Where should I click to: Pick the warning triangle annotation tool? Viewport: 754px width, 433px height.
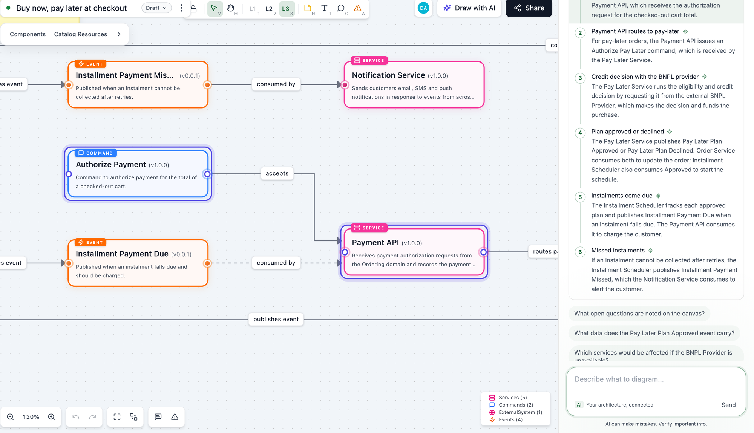tap(357, 8)
